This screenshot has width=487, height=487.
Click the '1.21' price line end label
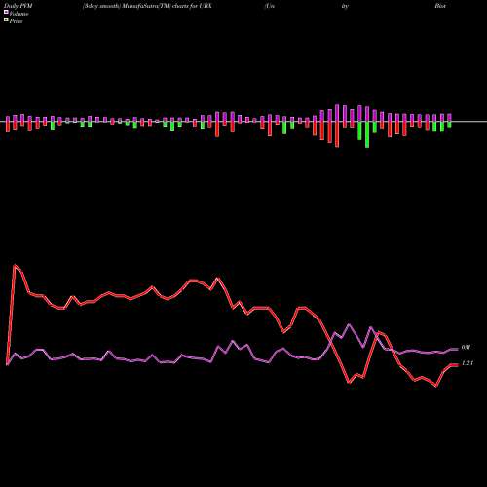468,363
